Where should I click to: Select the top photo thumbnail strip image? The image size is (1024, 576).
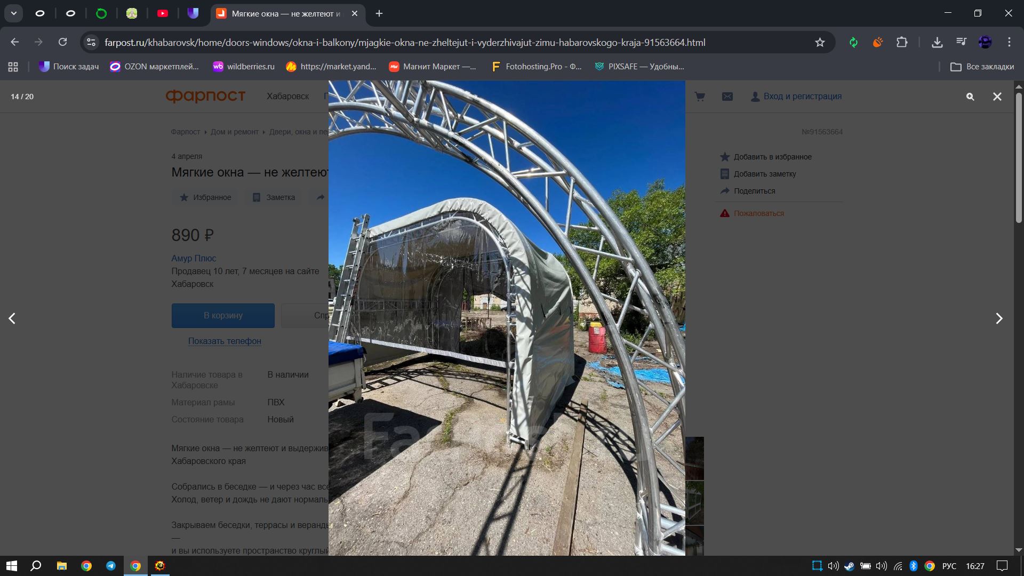point(694,458)
